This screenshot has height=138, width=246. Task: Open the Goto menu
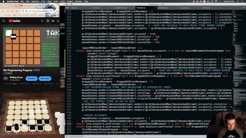point(56,2)
